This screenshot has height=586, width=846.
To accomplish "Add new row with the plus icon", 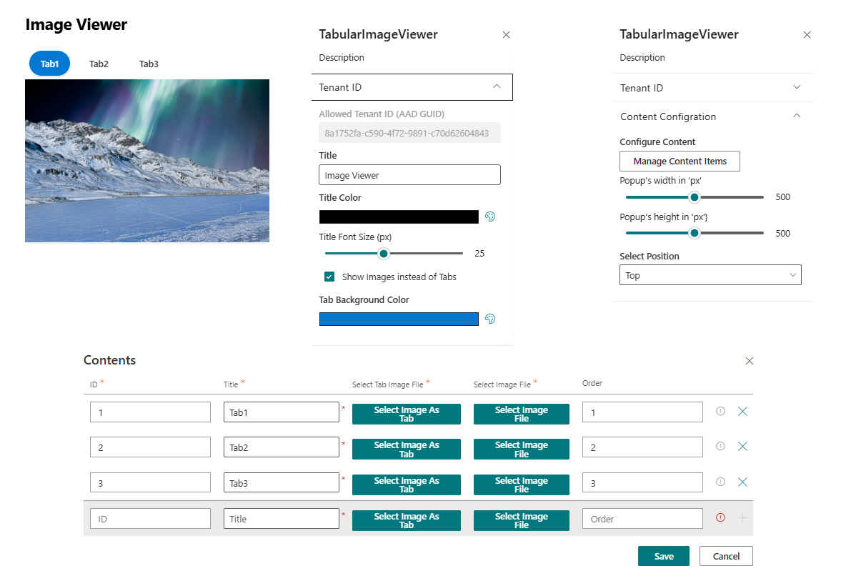I will 742,518.
